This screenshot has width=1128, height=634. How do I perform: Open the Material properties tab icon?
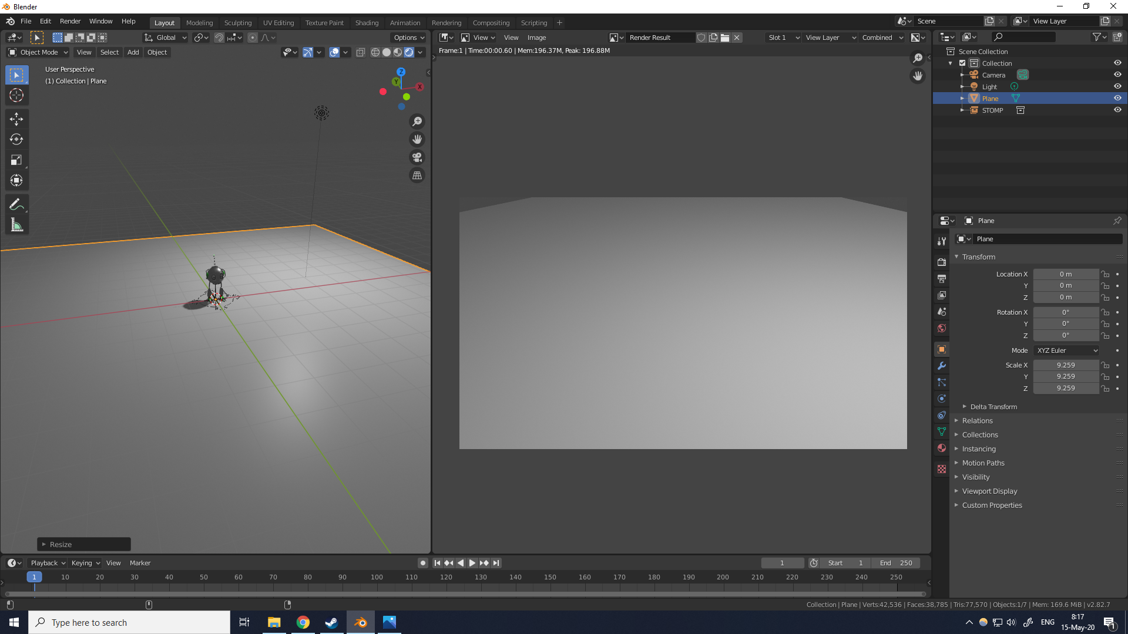(x=942, y=448)
